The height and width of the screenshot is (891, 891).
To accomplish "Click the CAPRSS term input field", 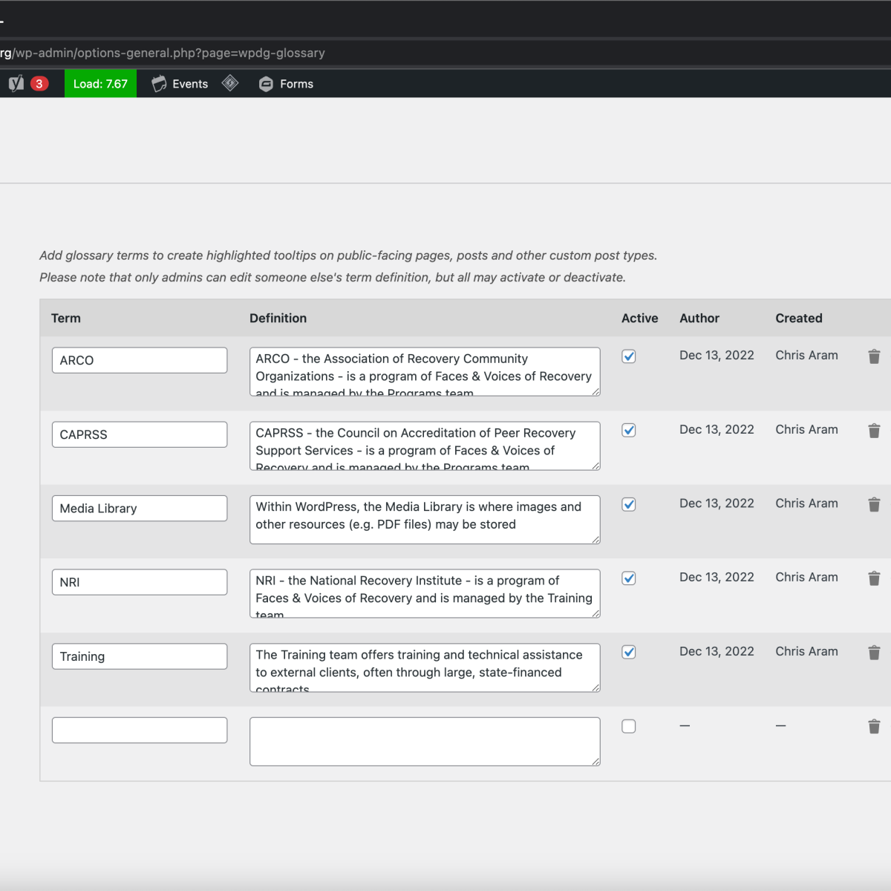I will pos(140,434).
